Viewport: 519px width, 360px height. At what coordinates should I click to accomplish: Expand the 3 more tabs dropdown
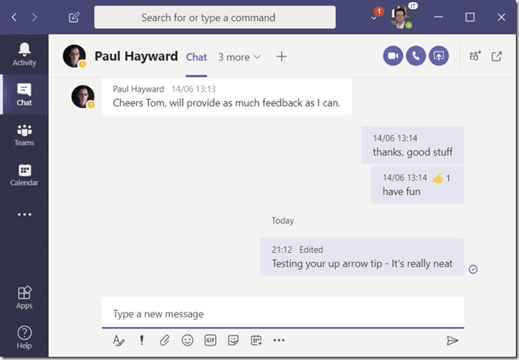[x=239, y=57]
